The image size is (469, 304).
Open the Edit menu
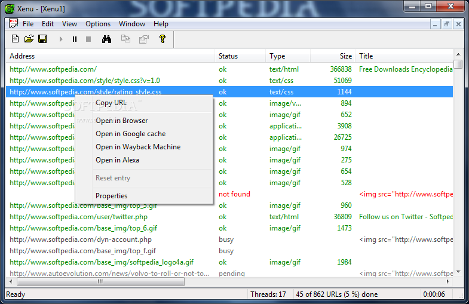coord(48,24)
